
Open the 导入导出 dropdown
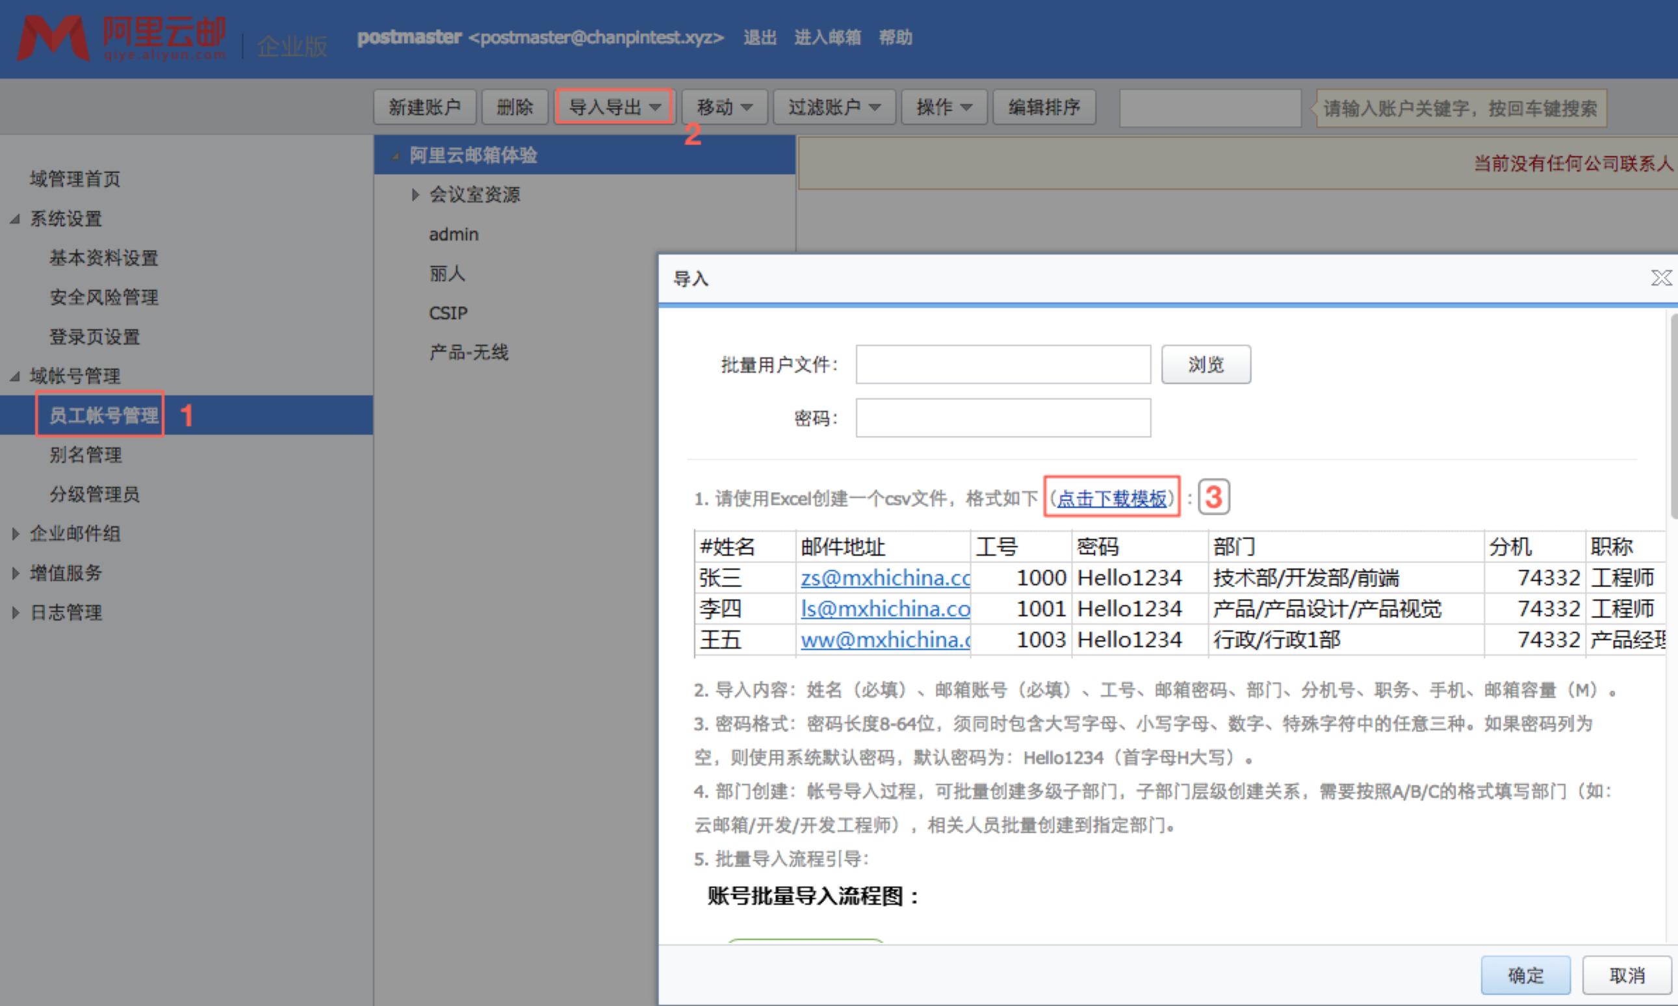click(612, 107)
